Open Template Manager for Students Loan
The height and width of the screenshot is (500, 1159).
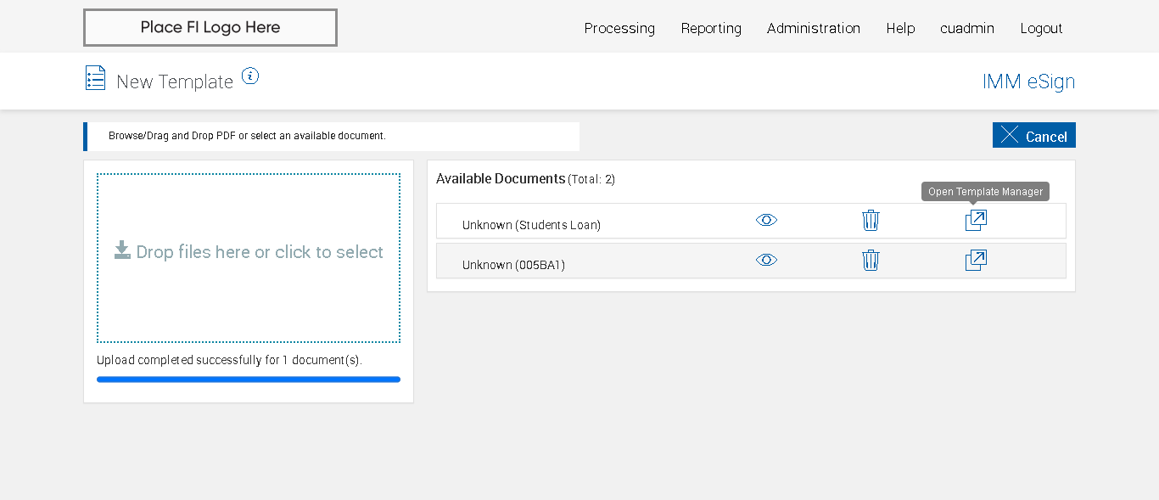(x=976, y=221)
